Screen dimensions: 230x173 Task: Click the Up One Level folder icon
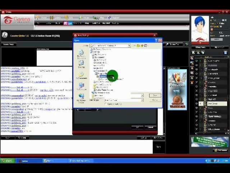click(x=138, y=46)
